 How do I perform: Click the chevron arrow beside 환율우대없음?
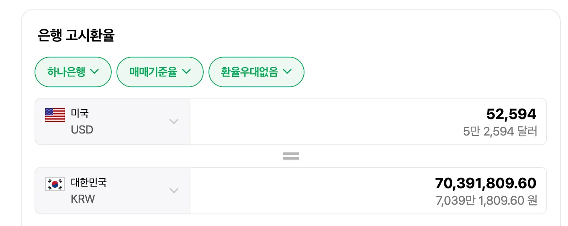pos(287,72)
